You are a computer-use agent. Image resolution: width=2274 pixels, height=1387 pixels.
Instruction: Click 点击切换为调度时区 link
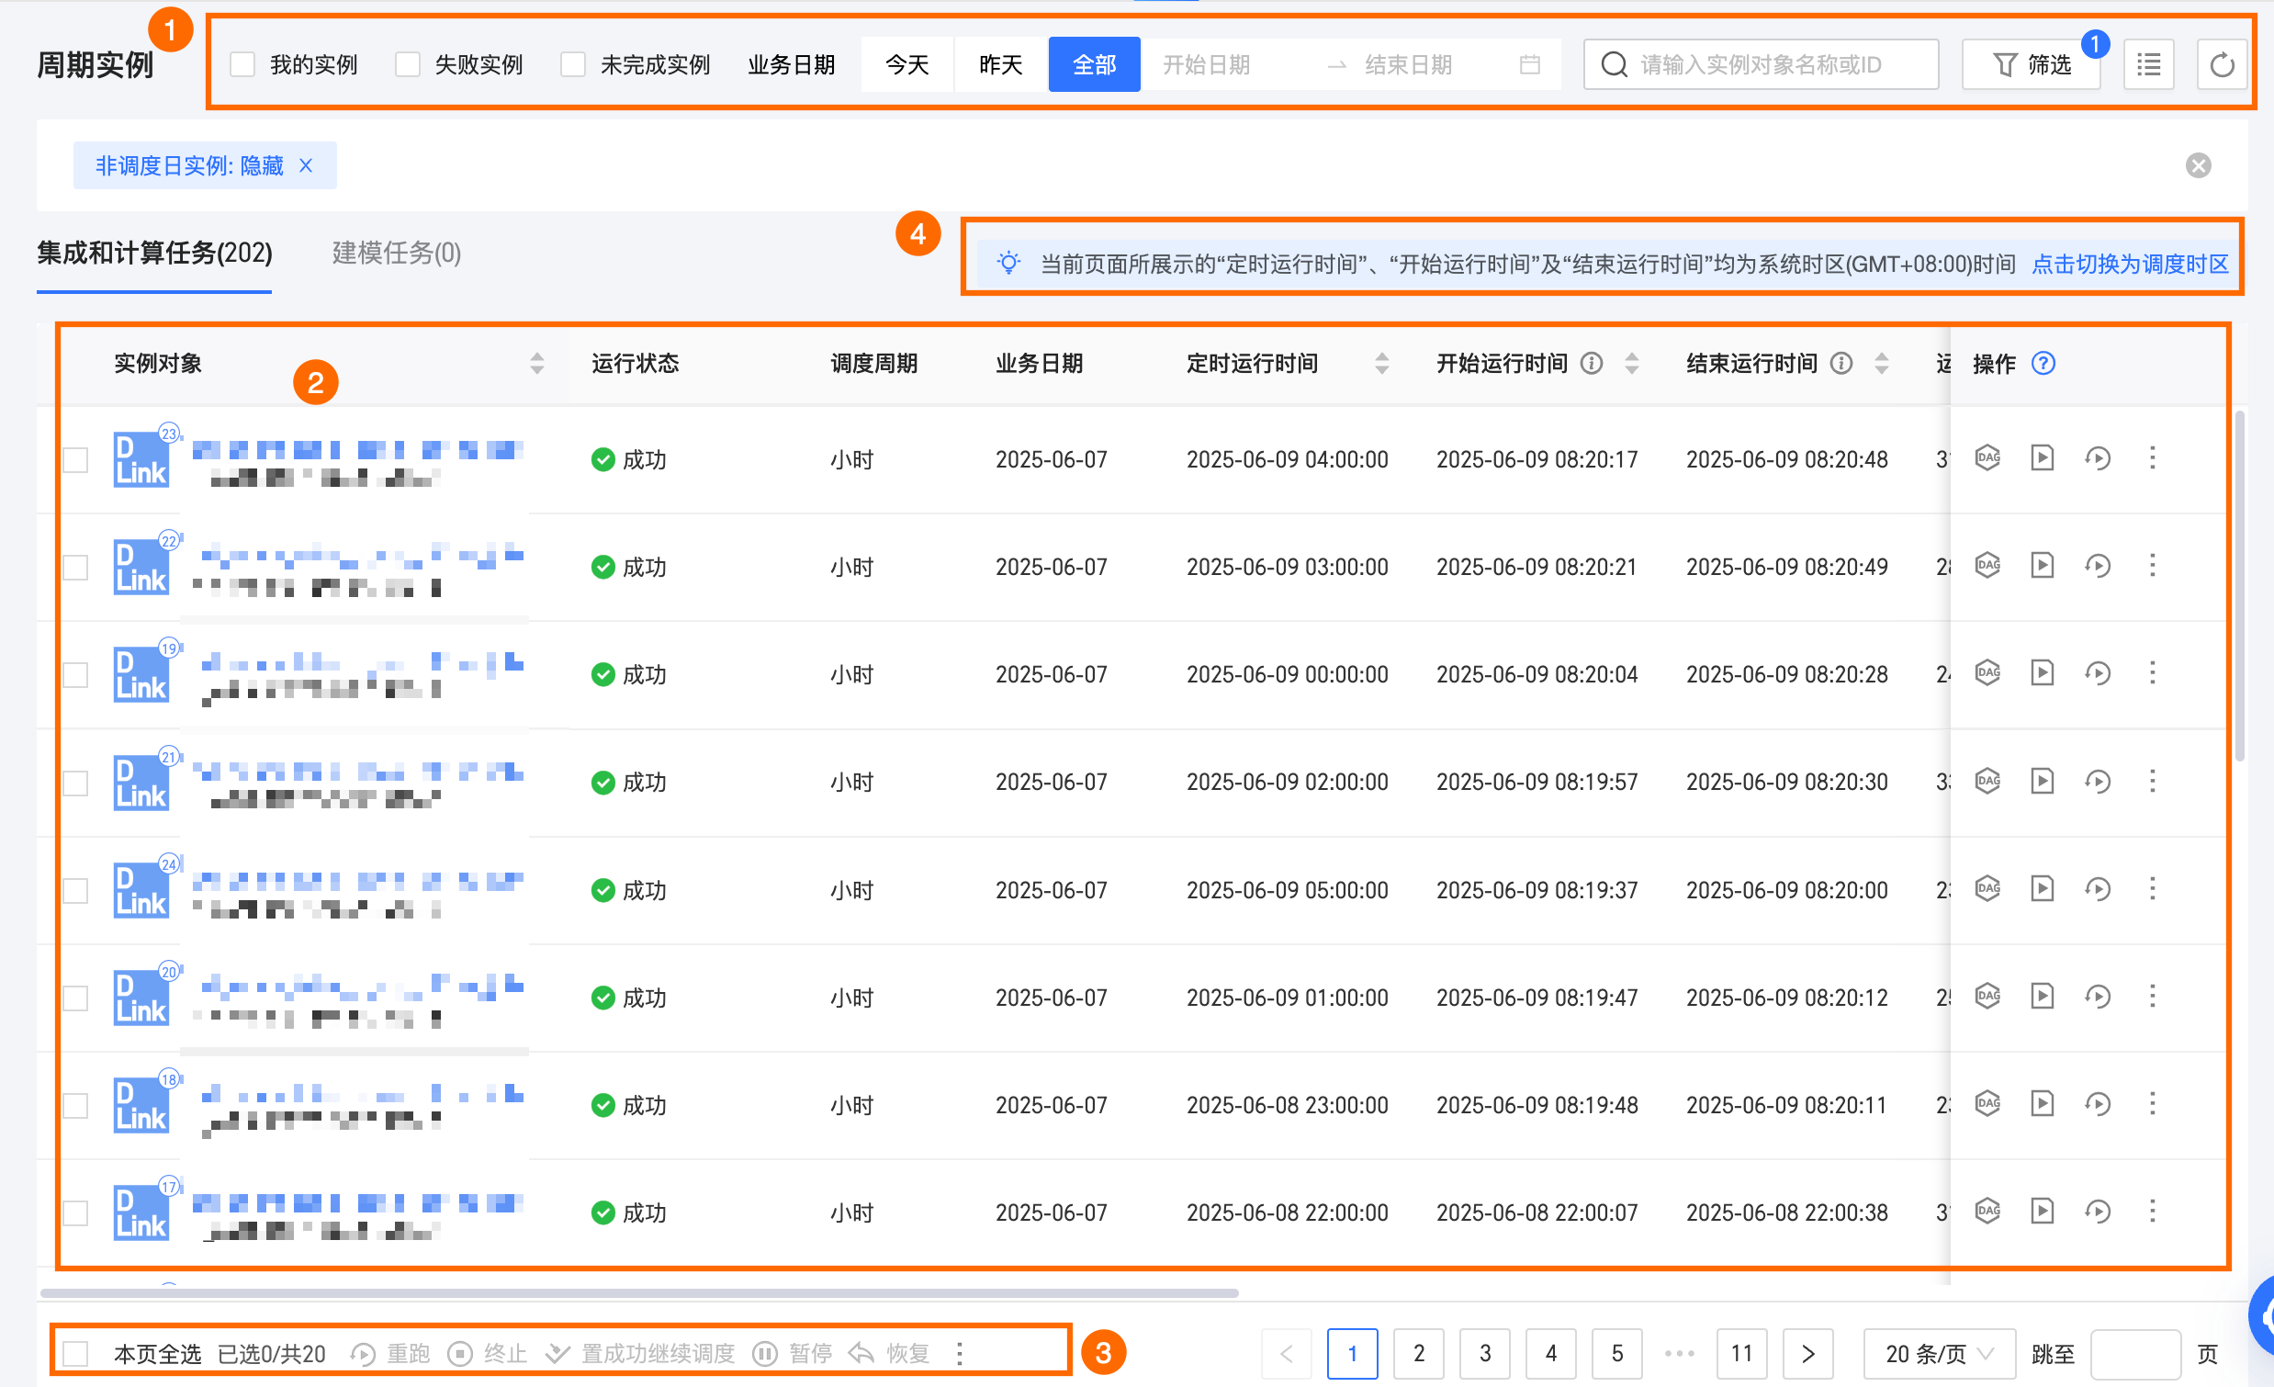2130,264
